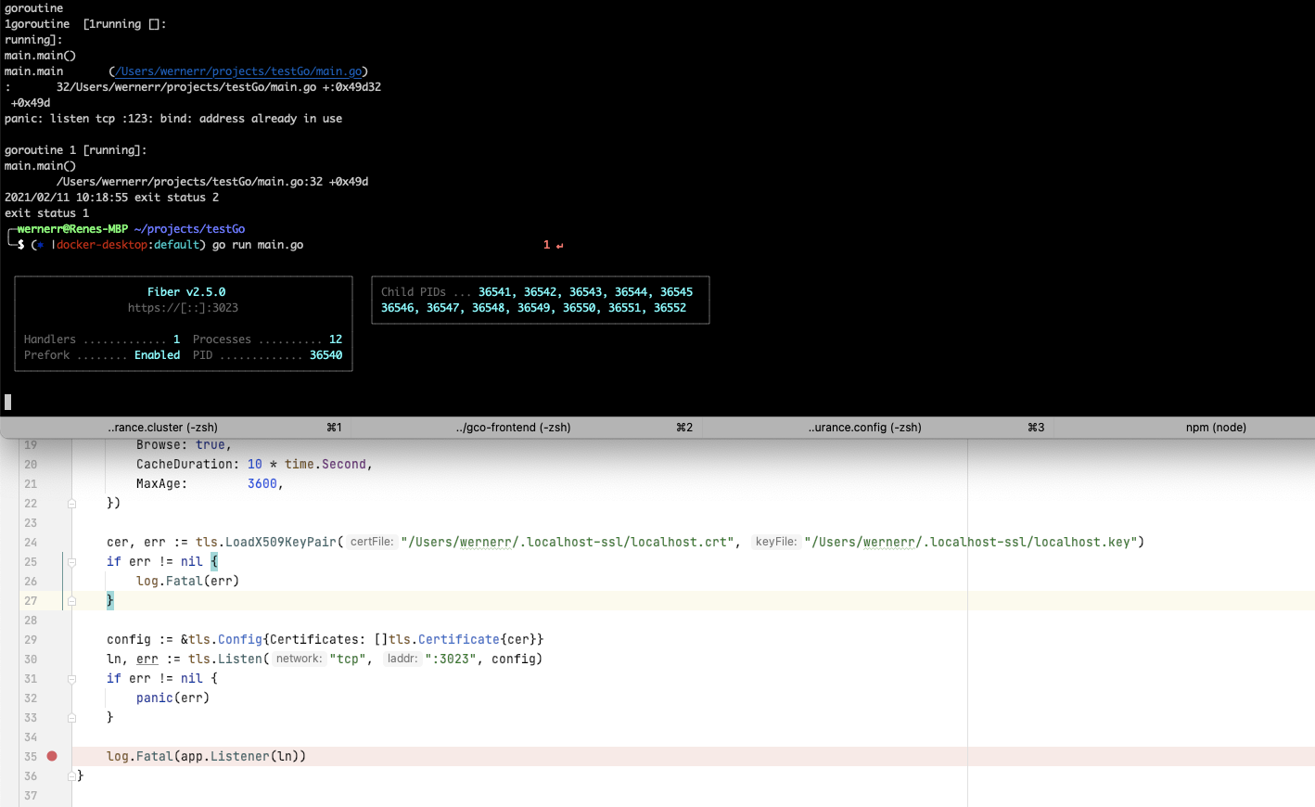Collapse the if-block using fold marker at line 25
The width and height of the screenshot is (1315, 807).
click(70, 561)
